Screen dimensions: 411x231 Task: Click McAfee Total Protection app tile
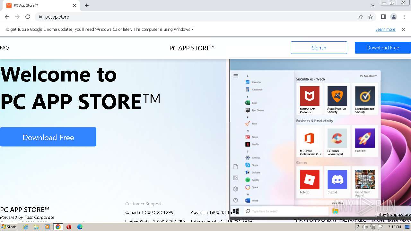(x=310, y=99)
